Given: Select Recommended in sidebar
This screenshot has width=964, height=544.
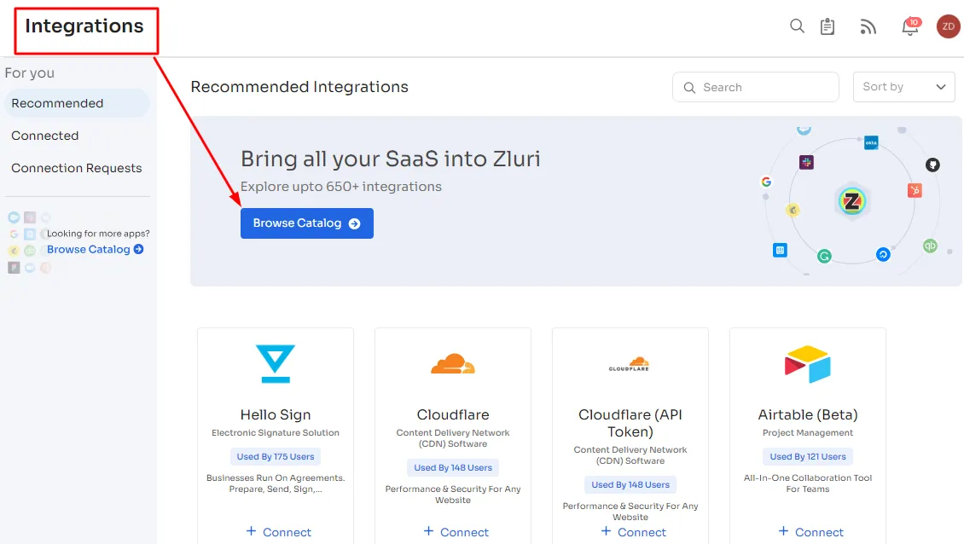Looking at the screenshot, I should [77, 103].
